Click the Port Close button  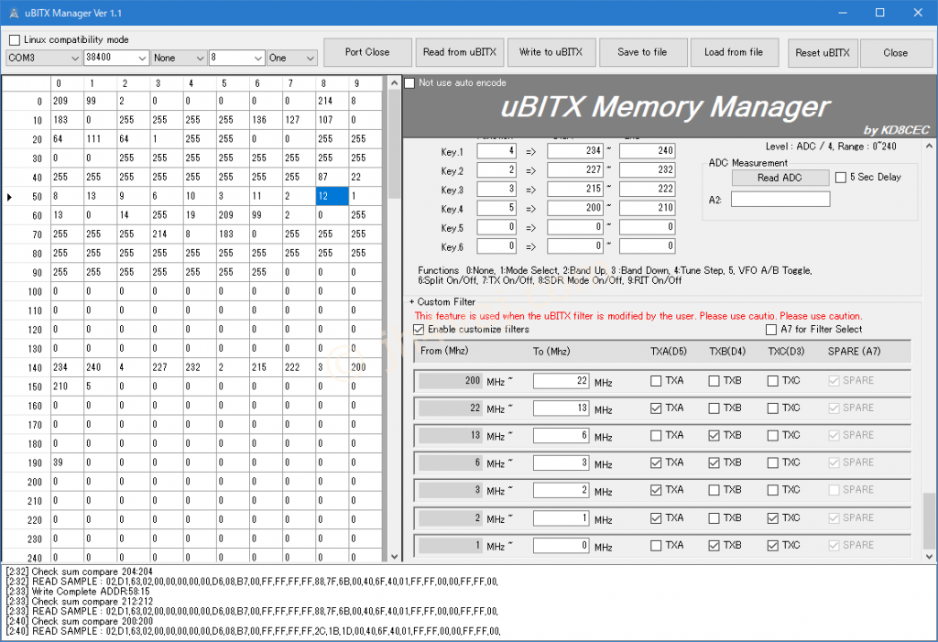367,52
